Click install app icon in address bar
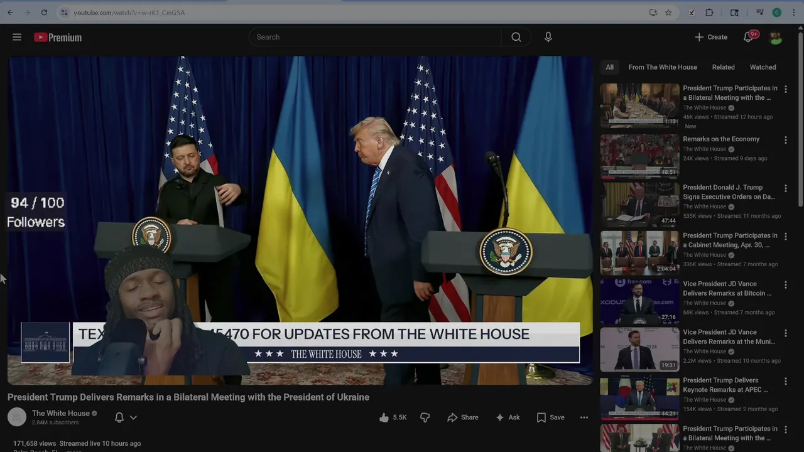 pos(653,13)
